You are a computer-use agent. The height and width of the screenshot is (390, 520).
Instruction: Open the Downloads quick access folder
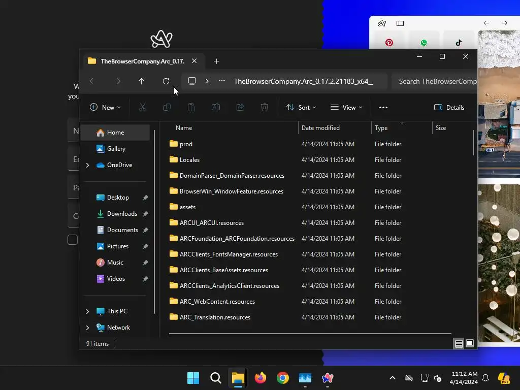[x=122, y=214]
